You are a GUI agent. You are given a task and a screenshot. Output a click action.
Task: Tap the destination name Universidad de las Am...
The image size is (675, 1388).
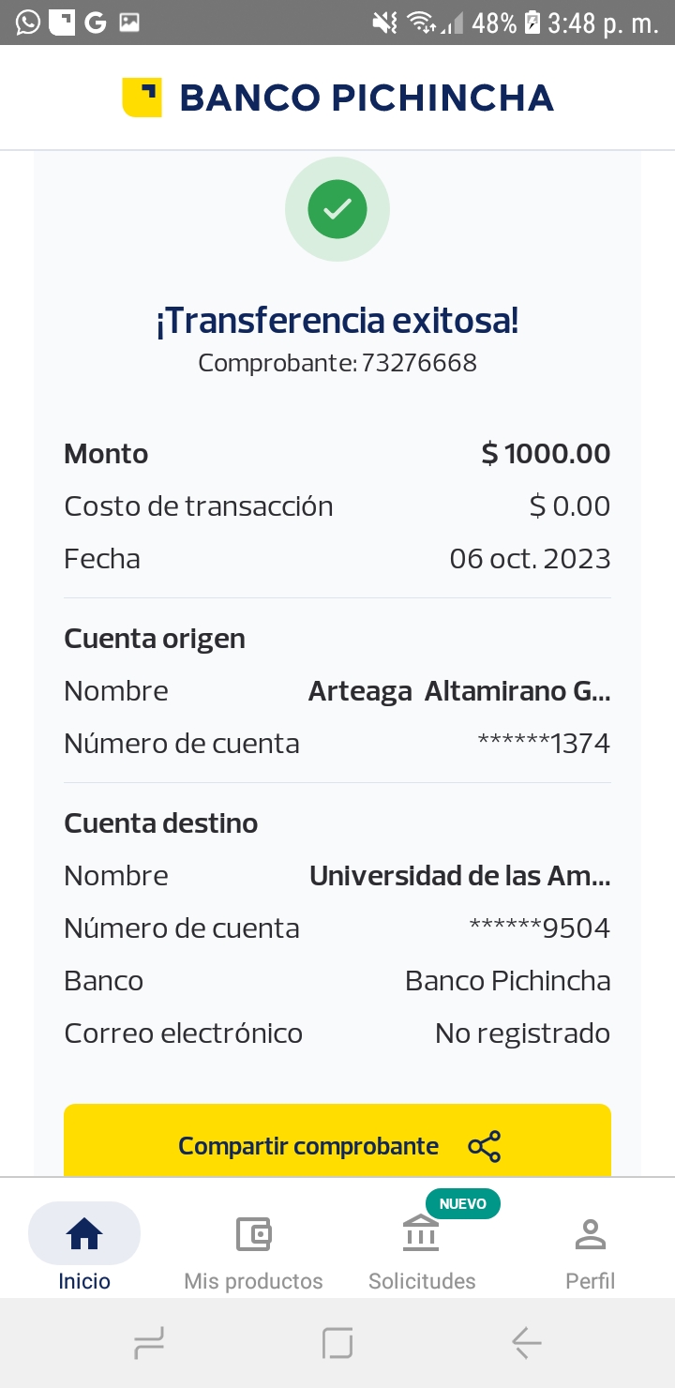pyautogui.click(x=459, y=876)
